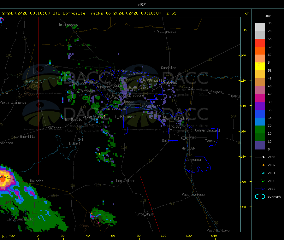Click the CompantEscard map label
The height and width of the screenshot is (240, 284).
pyautogui.click(x=207, y=130)
